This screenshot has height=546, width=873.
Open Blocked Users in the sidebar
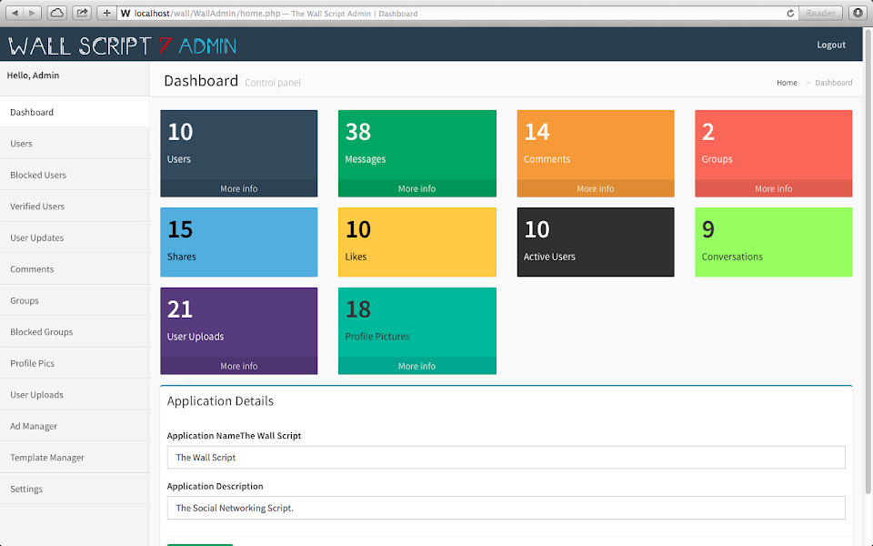pyautogui.click(x=75, y=175)
